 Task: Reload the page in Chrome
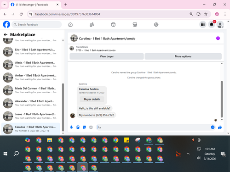tap(21, 14)
